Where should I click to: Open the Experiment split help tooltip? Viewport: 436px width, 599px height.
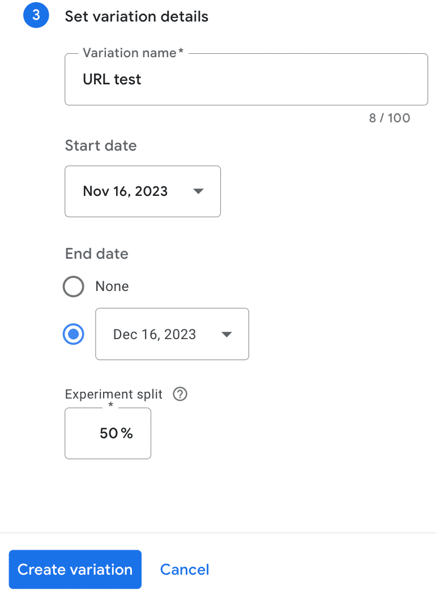pyautogui.click(x=179, y=394)
